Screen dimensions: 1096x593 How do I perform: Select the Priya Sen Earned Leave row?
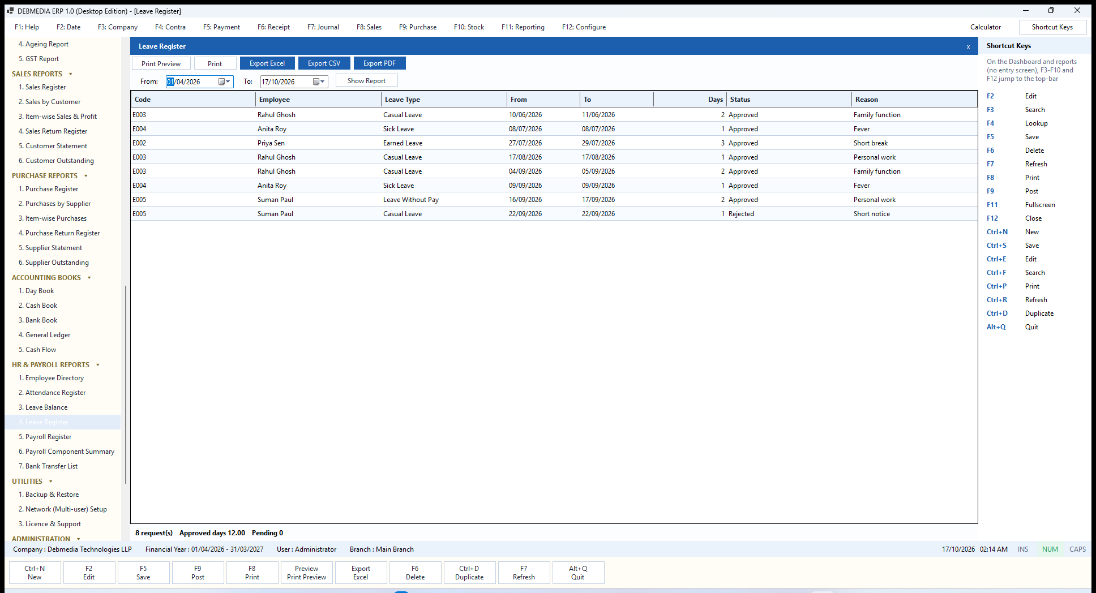[554, 143]
